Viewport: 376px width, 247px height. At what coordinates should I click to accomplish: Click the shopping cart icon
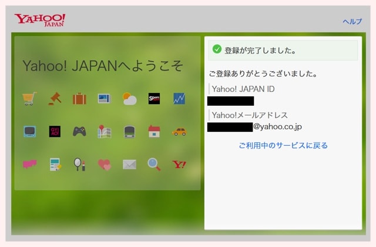tap(29, 98)
